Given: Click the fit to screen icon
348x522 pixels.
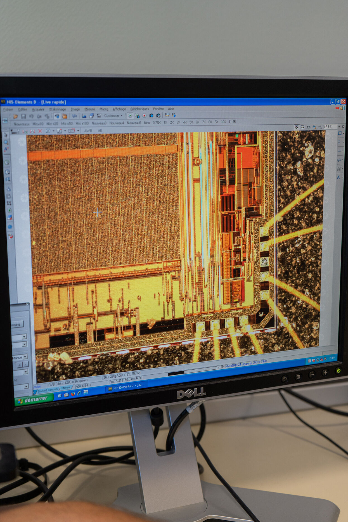Looking at the screenshot, I should (297, 127).
